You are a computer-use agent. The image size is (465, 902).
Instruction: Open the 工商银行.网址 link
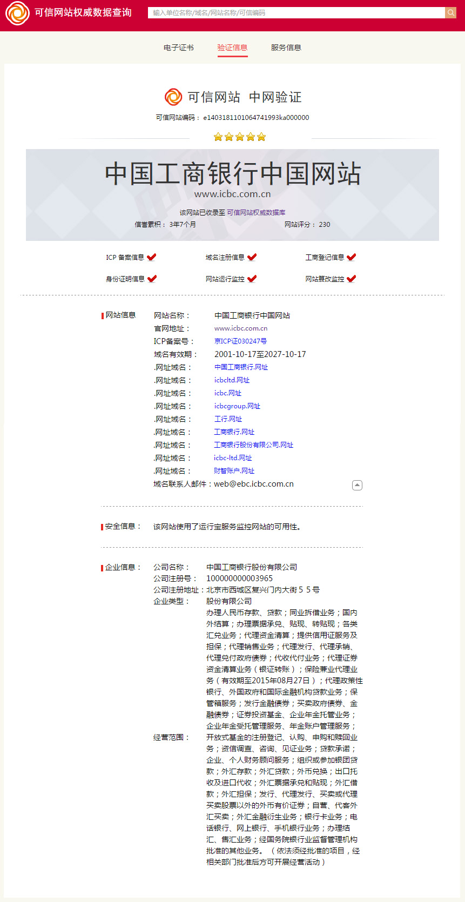234,432
